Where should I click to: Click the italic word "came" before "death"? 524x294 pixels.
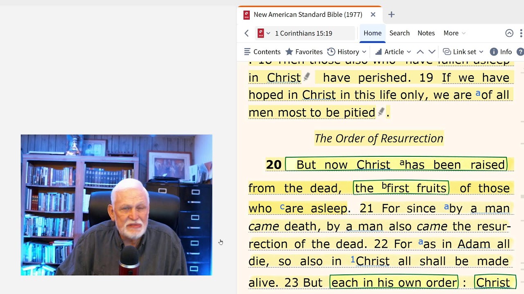click(264, 226)
